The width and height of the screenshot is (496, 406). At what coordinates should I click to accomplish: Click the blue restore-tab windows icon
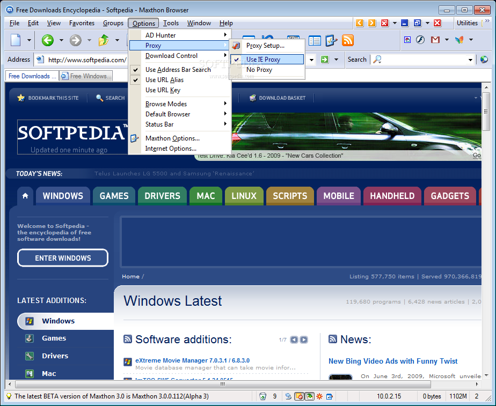[x=418, y=23]
